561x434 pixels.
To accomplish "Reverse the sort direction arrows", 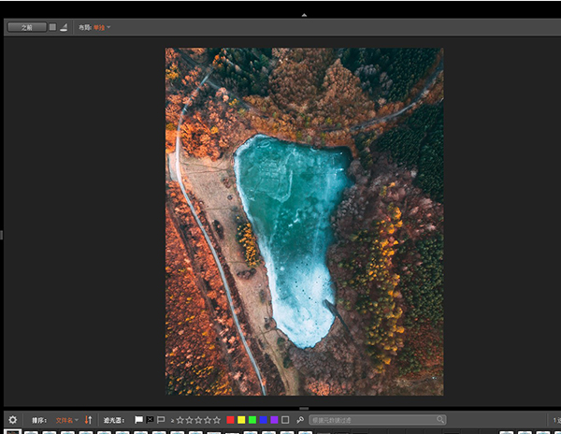I will point(88,420).
